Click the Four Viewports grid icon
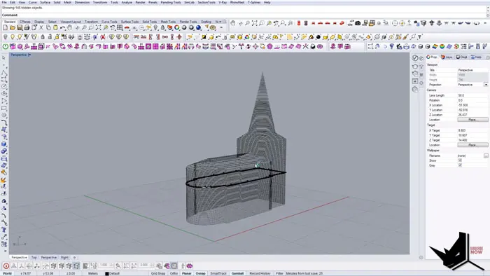490x276 pixels. tap(120, 28)
